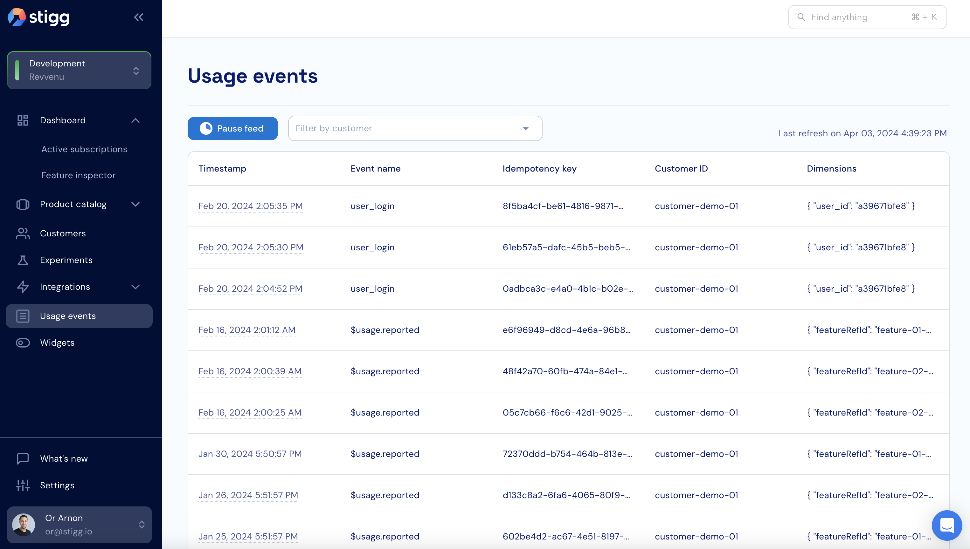Viewport: 970px width, 549px height.
Task: Open Or Arnon account menu
Action: tap(79, 525)
